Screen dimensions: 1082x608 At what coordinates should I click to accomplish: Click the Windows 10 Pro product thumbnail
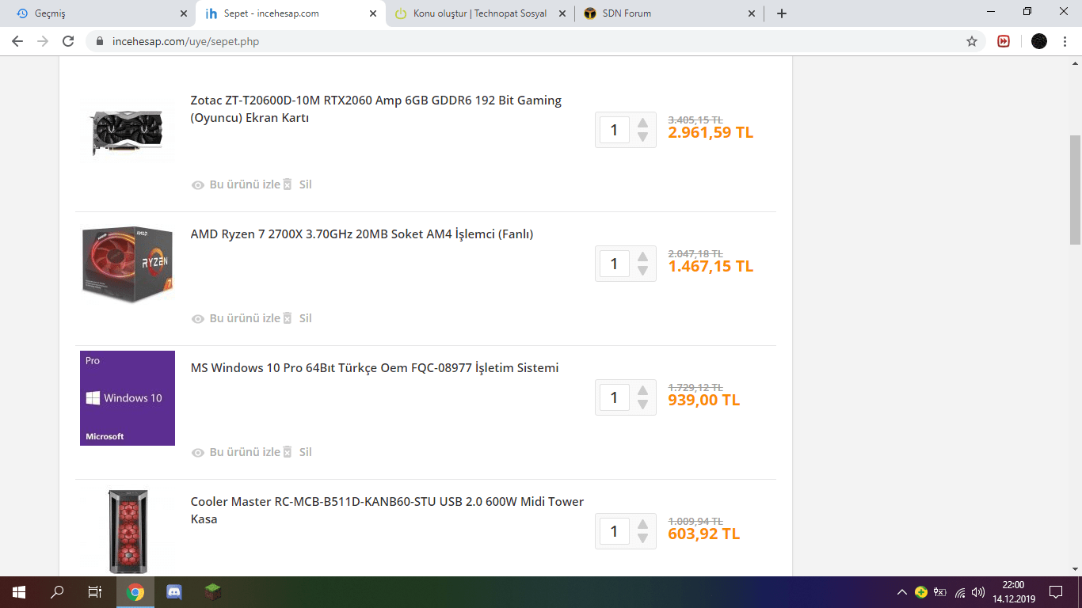click(128, 398)
